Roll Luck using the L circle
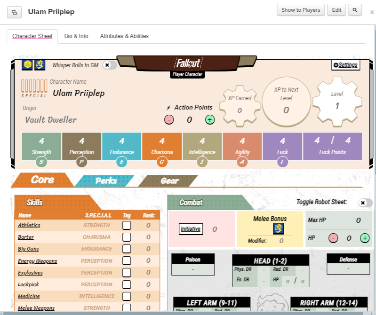Viewport: 376px width, 315px height. (x=282, y=162)
